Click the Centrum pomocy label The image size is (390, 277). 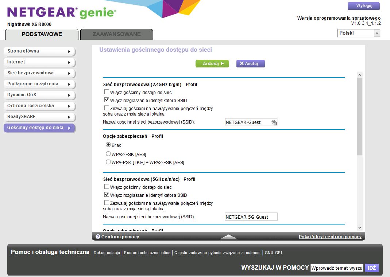coord(120,237)
